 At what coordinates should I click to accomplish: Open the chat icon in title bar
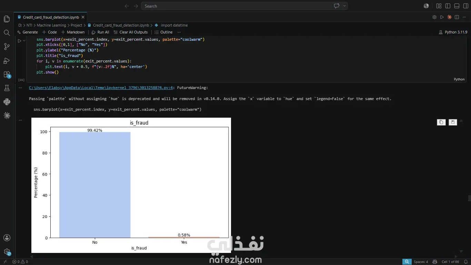tap(337, 6)
